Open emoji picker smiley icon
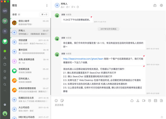Screen dimensions: 166x119 (x=56, y=101)
